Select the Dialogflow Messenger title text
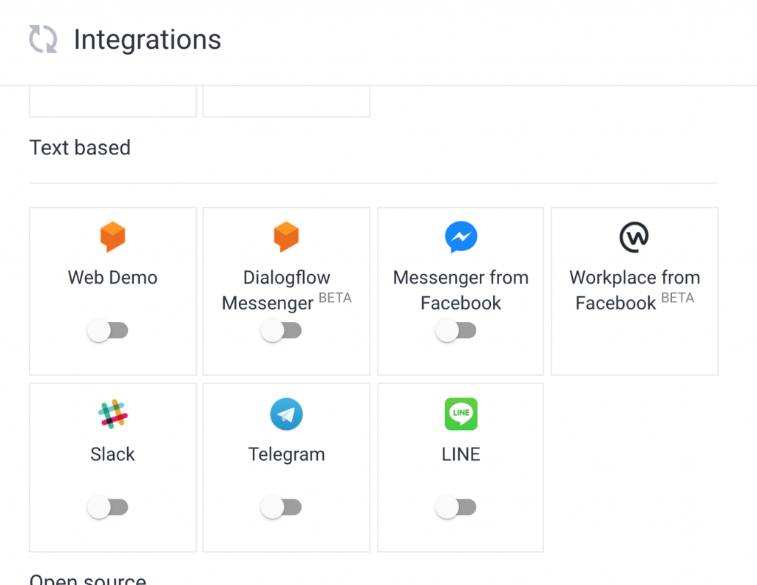 point(277,290)
